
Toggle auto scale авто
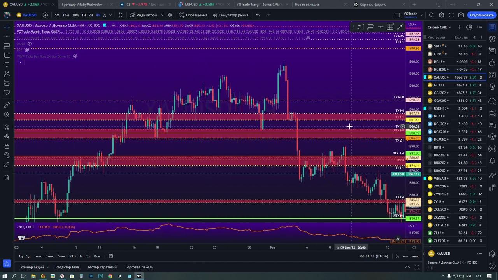pos(416,256)
